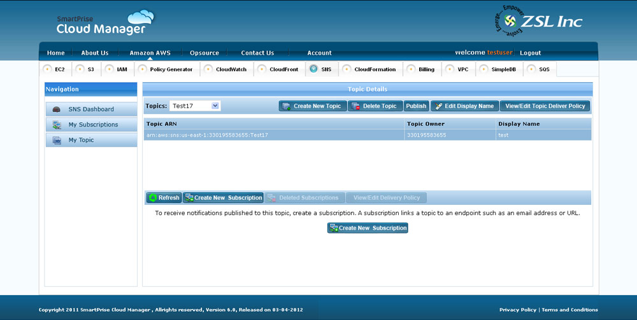The width and height of the screenshot is (637, 320).
Task: Click the Billing tab's round icon
Action: pos(411,69)
